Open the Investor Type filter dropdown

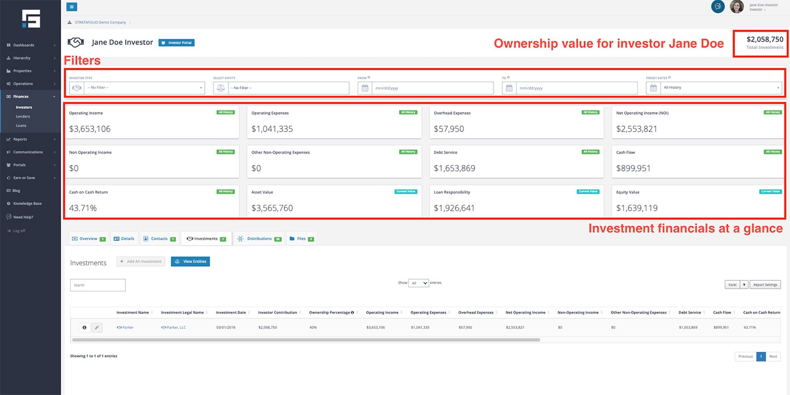coord(143,88)
